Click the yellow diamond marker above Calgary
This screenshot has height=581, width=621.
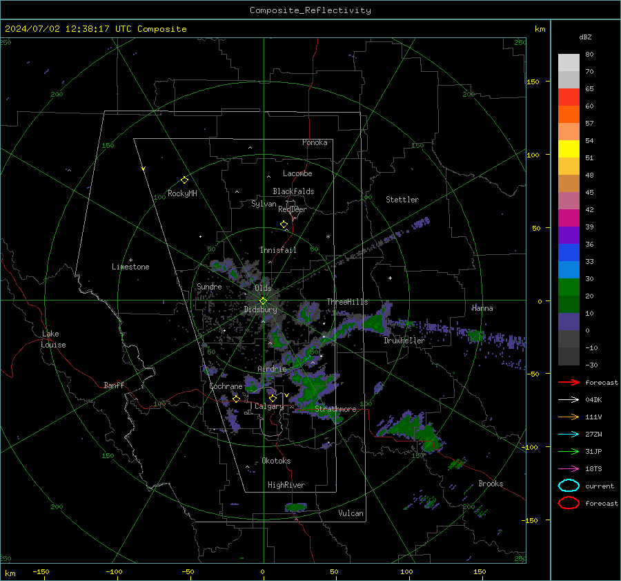[273, 398]
